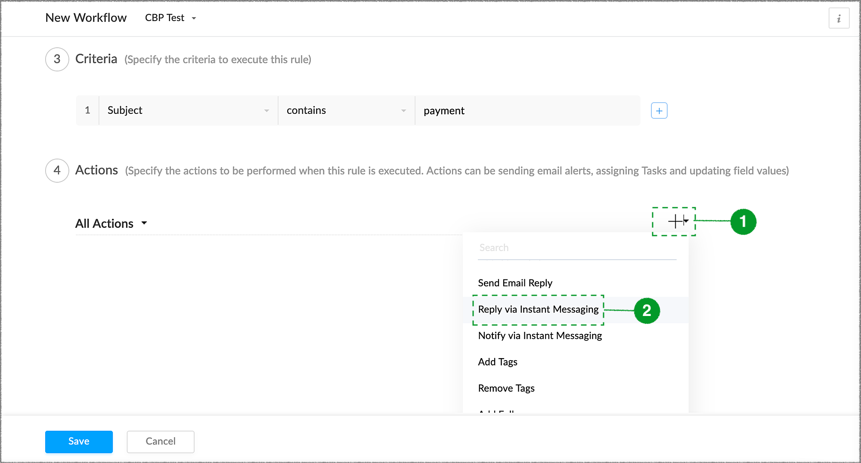Image resolution: width=861 pixels, height=463 pixels.
Task: Click the step 4 Actions number badge
Action: coord(57,171)
